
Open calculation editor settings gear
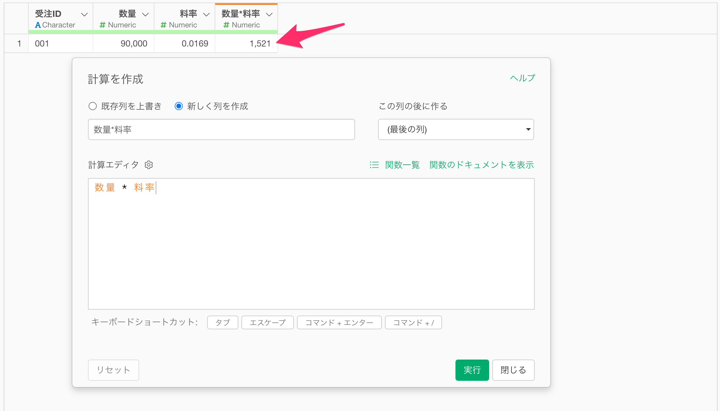coord(149,165)
